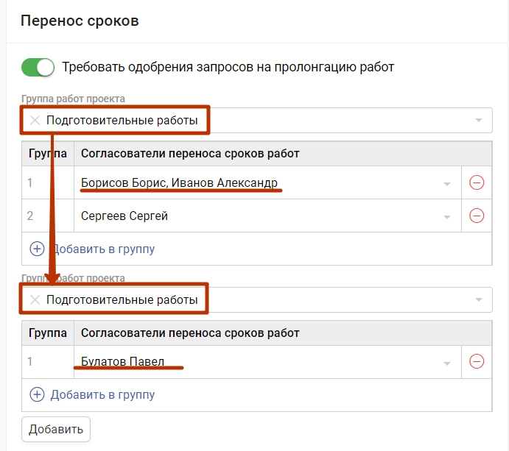This screenshot has height=451, width=509.
Task: Select 'Подготовительные работы' text in the work group field above Булатов table
Action: point(122,300)
